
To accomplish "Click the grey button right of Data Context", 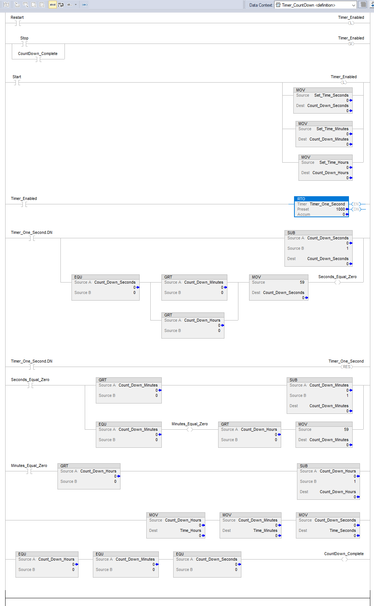I will 363,5.
